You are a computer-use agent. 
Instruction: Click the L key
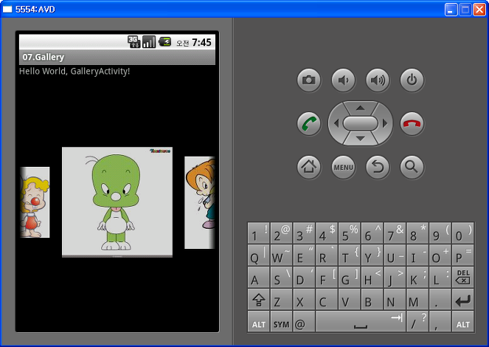coord(440,277)
